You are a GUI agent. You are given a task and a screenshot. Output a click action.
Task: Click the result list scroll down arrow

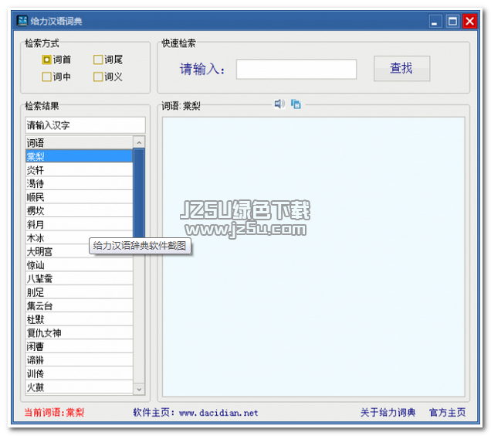(139, 390)
